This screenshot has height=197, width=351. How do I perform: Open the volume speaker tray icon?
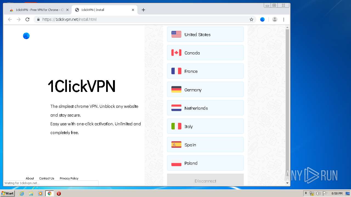(318, 193)
